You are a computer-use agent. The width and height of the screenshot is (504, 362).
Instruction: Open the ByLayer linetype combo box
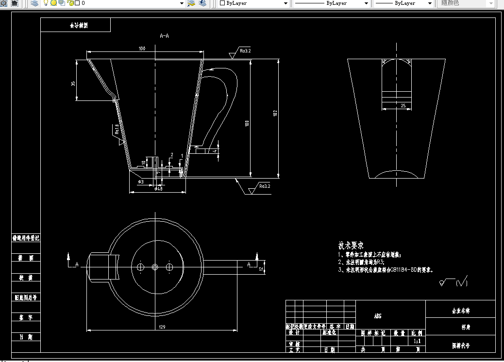tap(331, 3)
